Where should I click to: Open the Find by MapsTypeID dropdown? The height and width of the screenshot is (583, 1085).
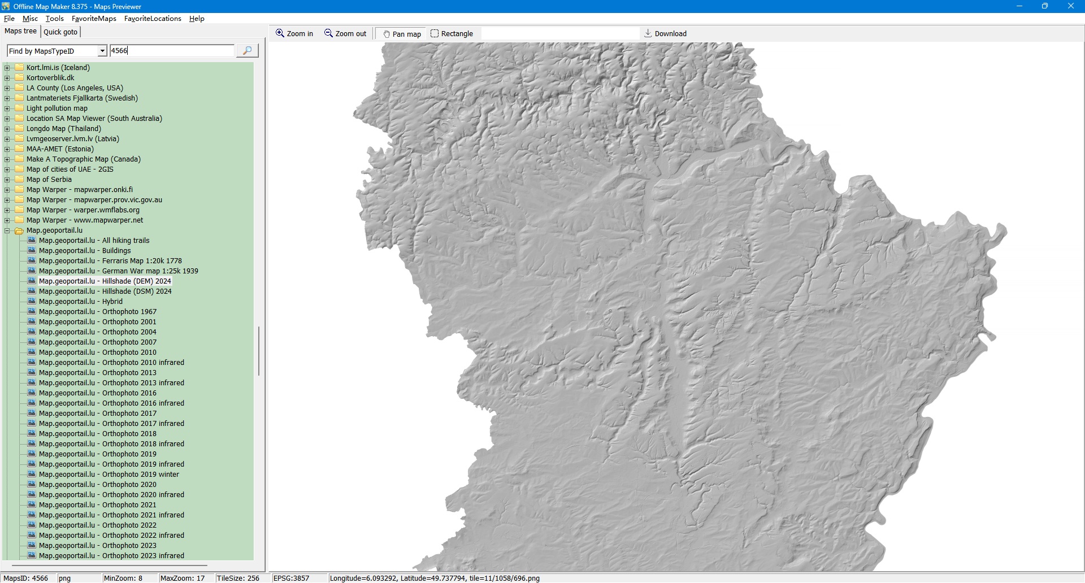point(102,51)
